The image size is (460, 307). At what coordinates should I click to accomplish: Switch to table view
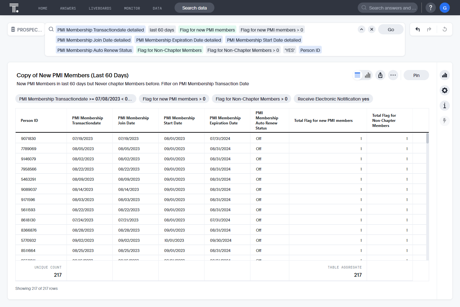(357, 75)
